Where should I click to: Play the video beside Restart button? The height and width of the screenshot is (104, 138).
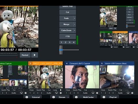(x=34, y=55)
